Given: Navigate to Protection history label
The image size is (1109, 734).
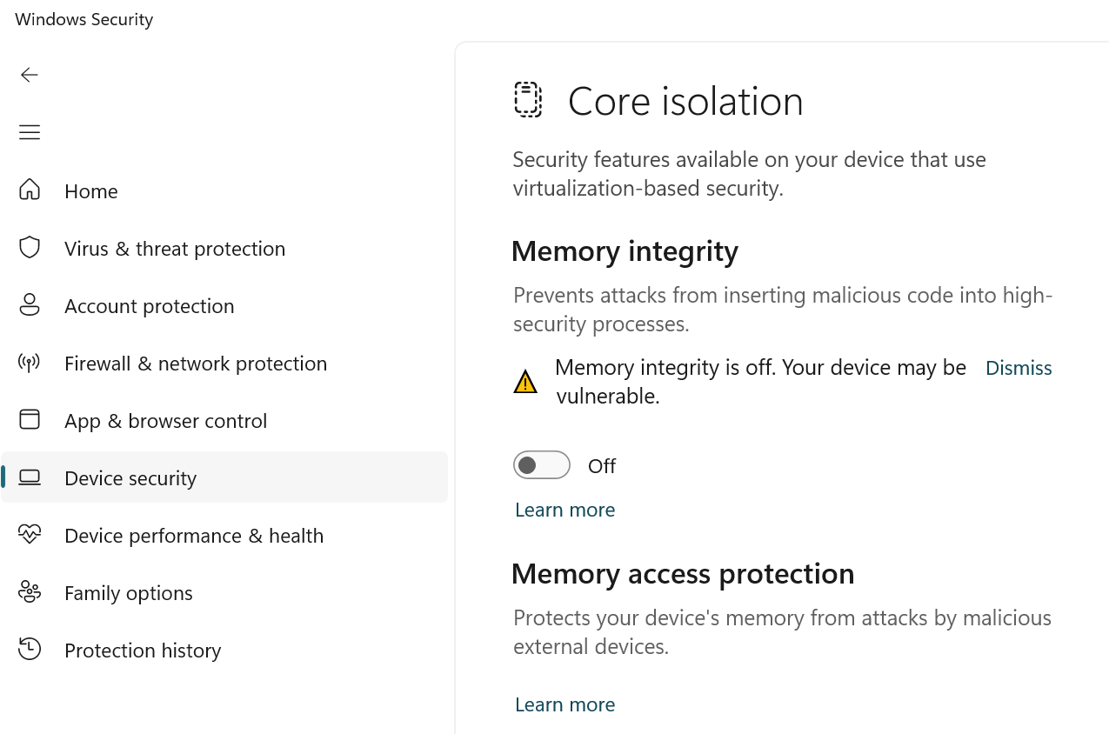Looking at the screenshot, I should [143, 650].
